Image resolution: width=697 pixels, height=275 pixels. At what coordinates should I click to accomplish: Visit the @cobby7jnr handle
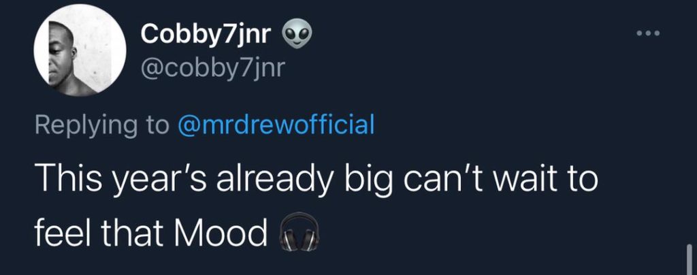(x=212, y=69)
